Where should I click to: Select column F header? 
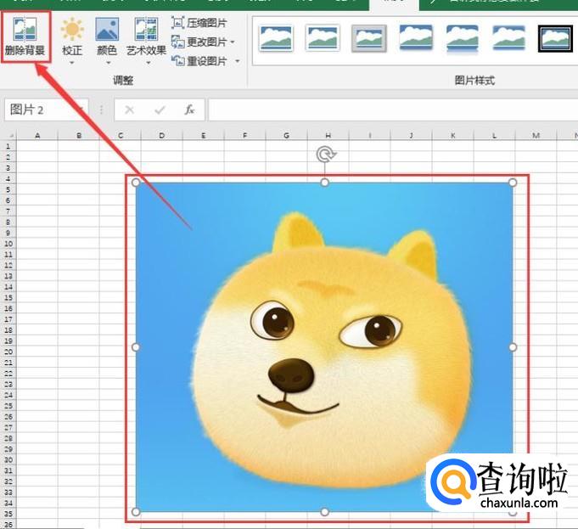pyautogui.click(x=244, y=135)
